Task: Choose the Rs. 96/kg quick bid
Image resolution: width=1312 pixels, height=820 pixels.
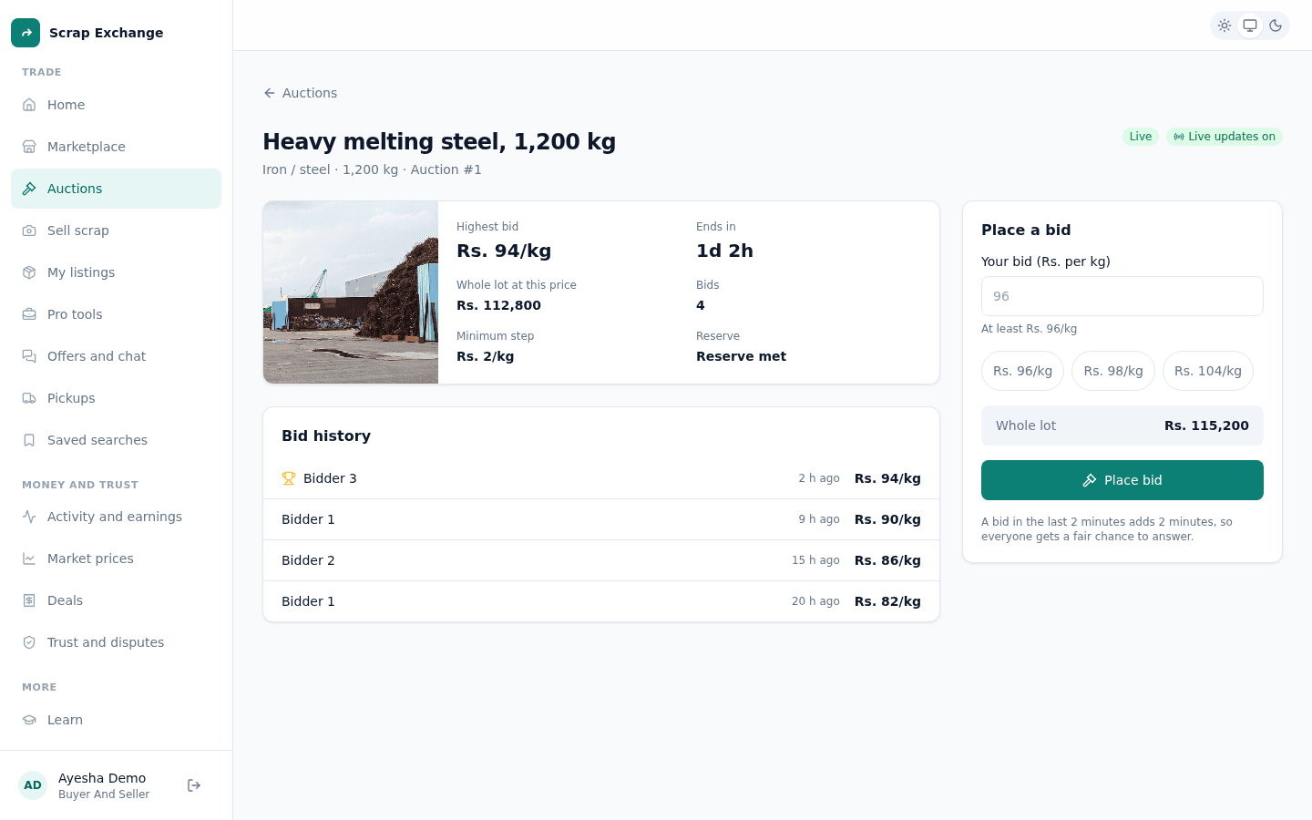Action: (1022, 371)
